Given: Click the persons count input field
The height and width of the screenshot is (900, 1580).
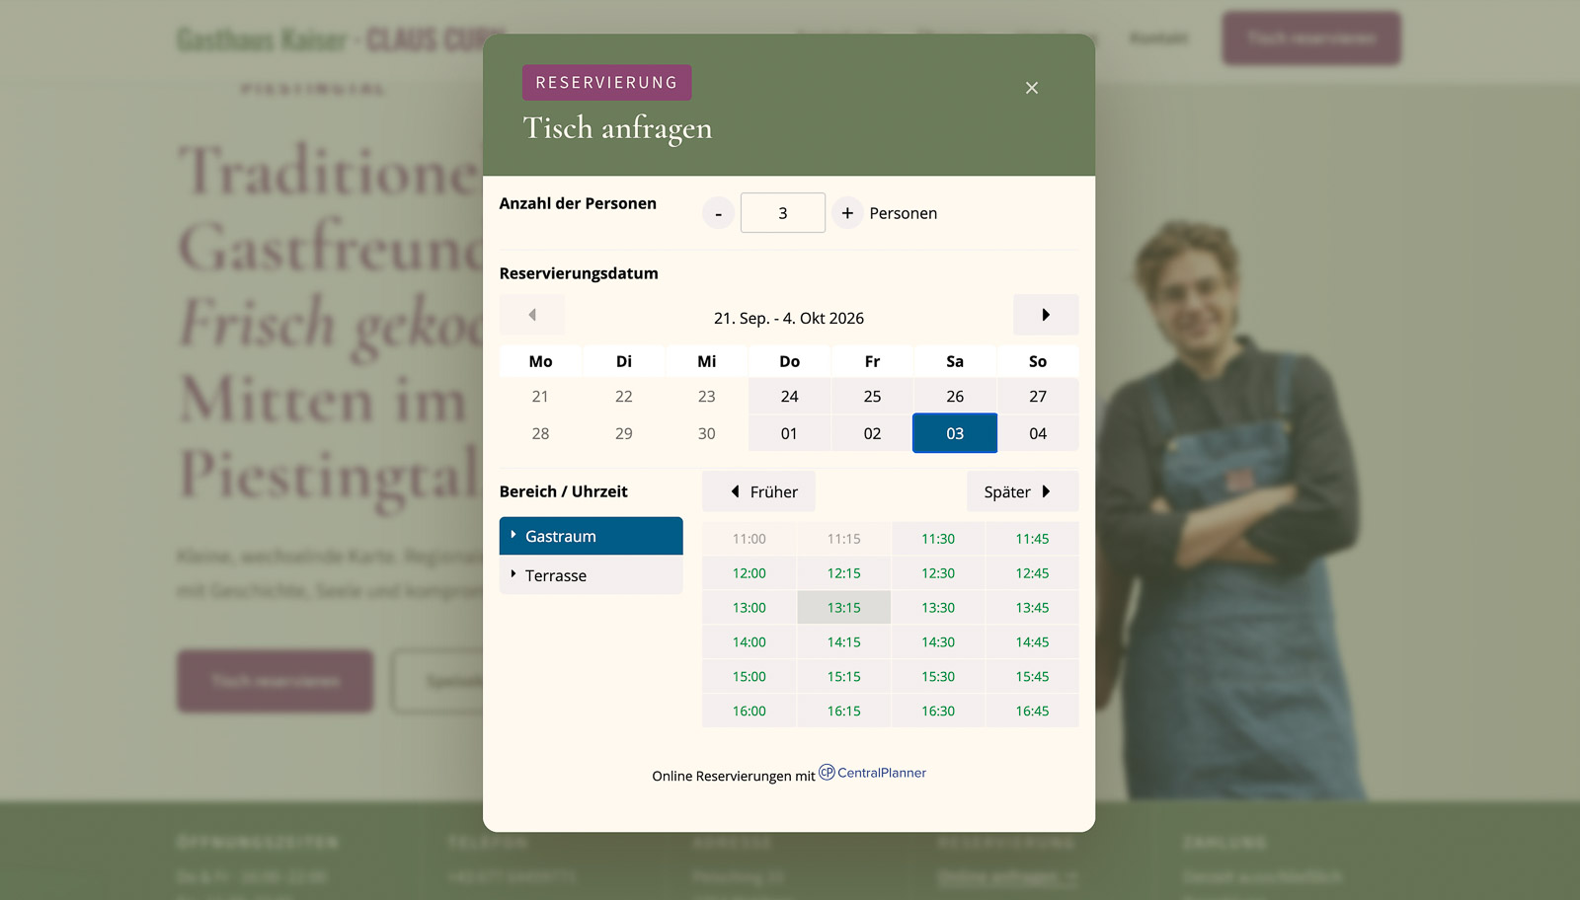Looking at the screenshot, I should (783, 213).
